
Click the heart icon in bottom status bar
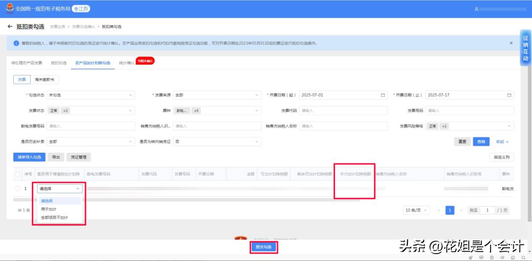tap(481, 258)
